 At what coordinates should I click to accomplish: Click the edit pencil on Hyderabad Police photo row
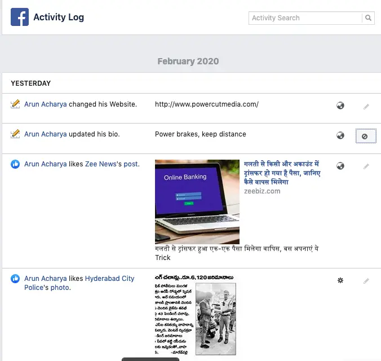click(366, 281)
